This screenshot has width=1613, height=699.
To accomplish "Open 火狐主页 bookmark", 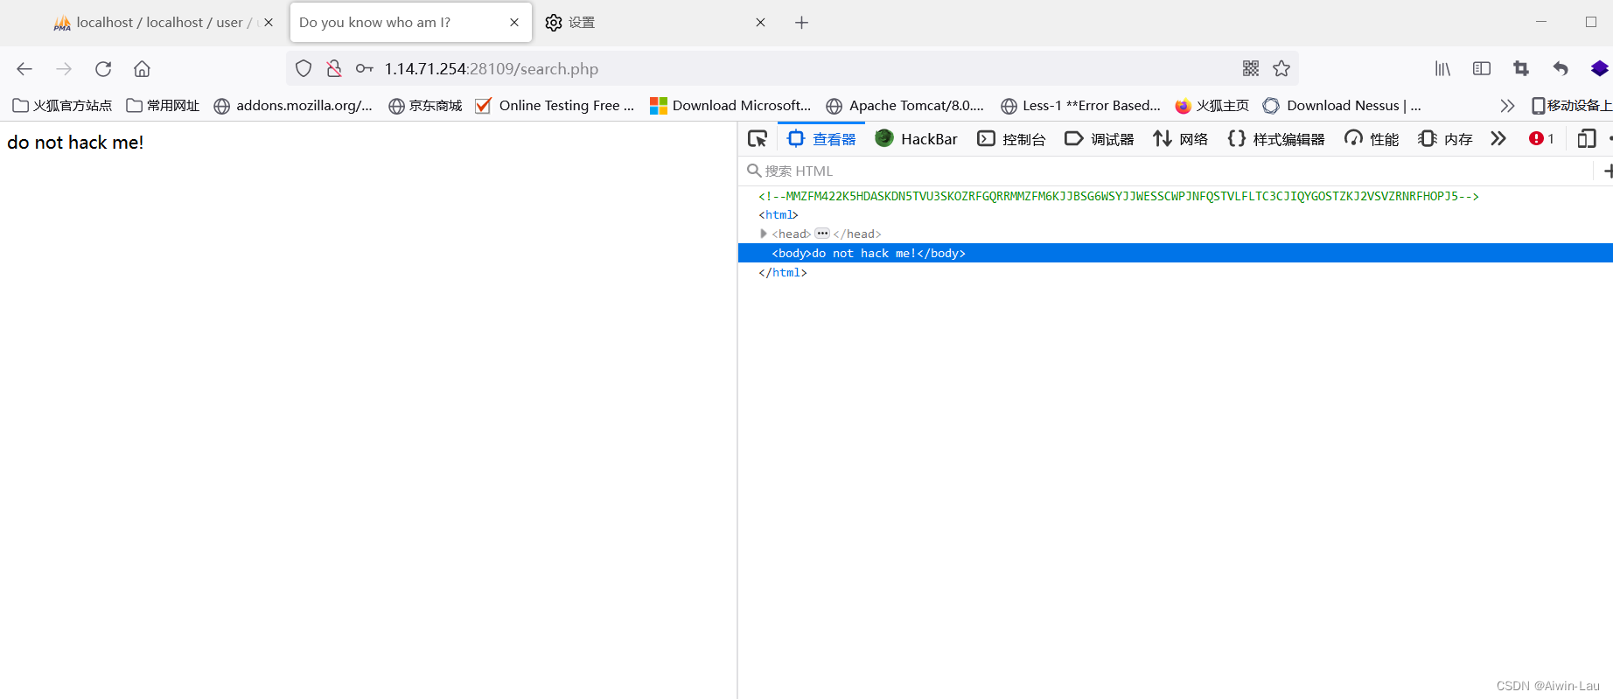I will pyautogui.click(x=1212, y=106).
